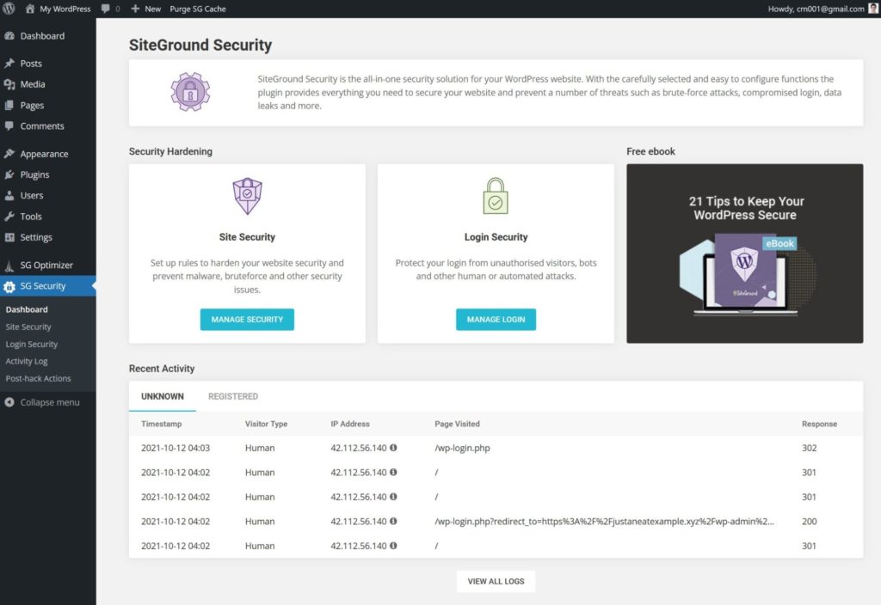Image resolution: width=881 pixels, height=605 pixels.
Task: Select the SG Security Dashboard submenu item
Action: pos(27,309)
